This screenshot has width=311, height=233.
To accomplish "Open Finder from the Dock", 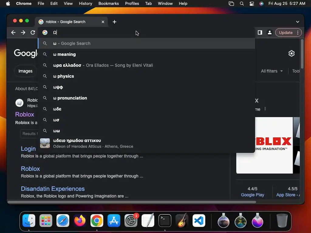I will coord(29,221).
